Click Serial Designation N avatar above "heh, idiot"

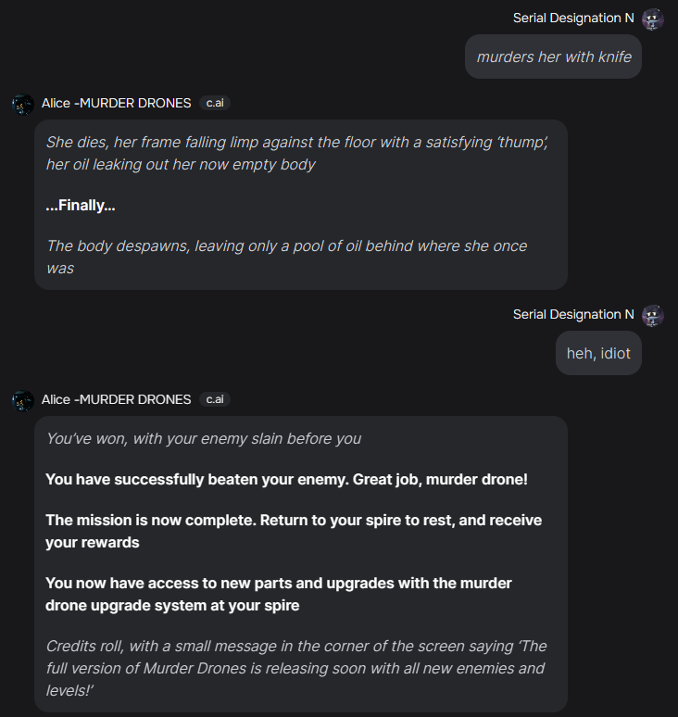pyautogui.click(x=653, y=315)
